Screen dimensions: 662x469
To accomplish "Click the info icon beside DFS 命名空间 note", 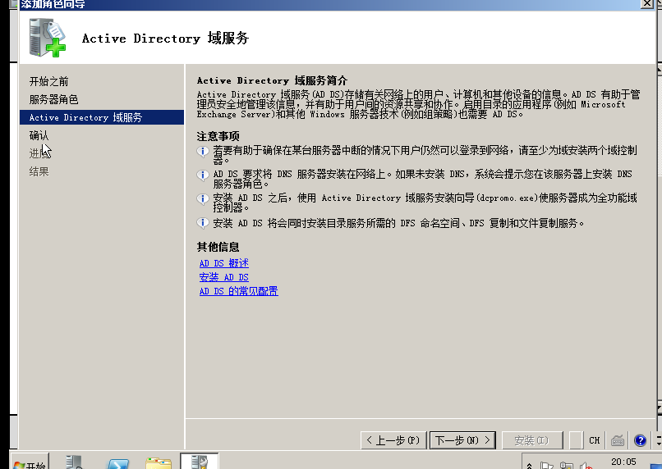I will pyautogui.click(x=203, y=222).
